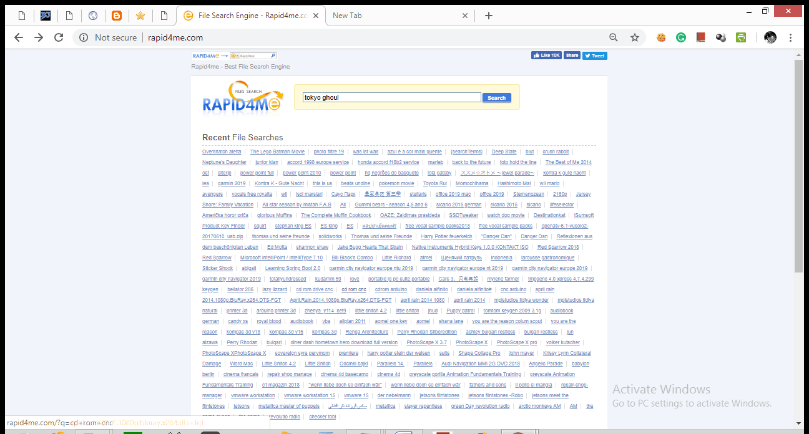Open the Harry Potter feuerkelch link
The image size is (809, 434).
coord(446,236)
